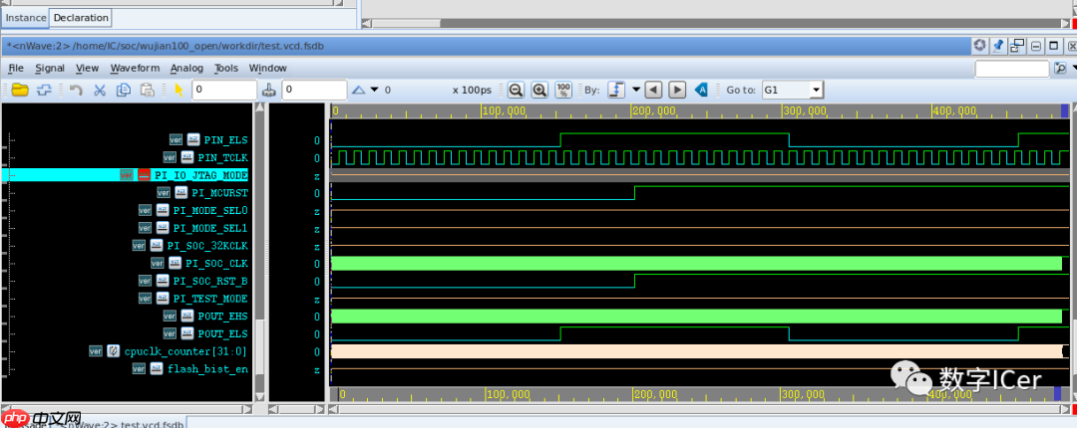Click the 100% zoom fit icon
The image size is (1077, 428).
(x=563, y=90)
